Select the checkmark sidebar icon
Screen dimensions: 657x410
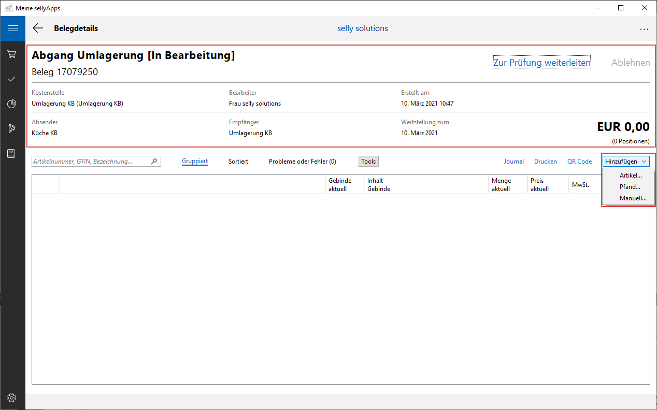tap(12, 79)
